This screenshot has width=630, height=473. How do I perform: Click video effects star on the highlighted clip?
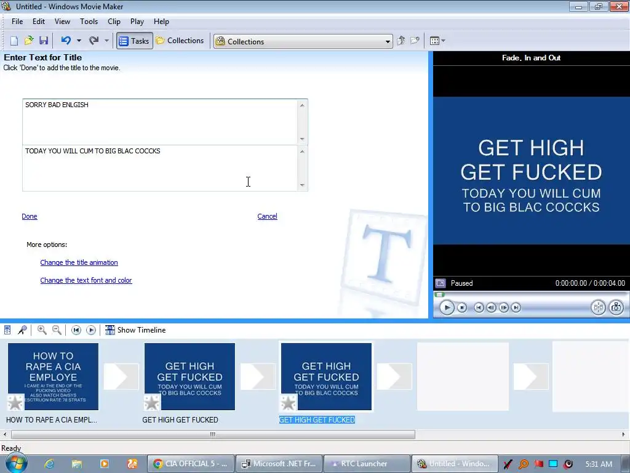pyautogui.click(x=289, y=403)
